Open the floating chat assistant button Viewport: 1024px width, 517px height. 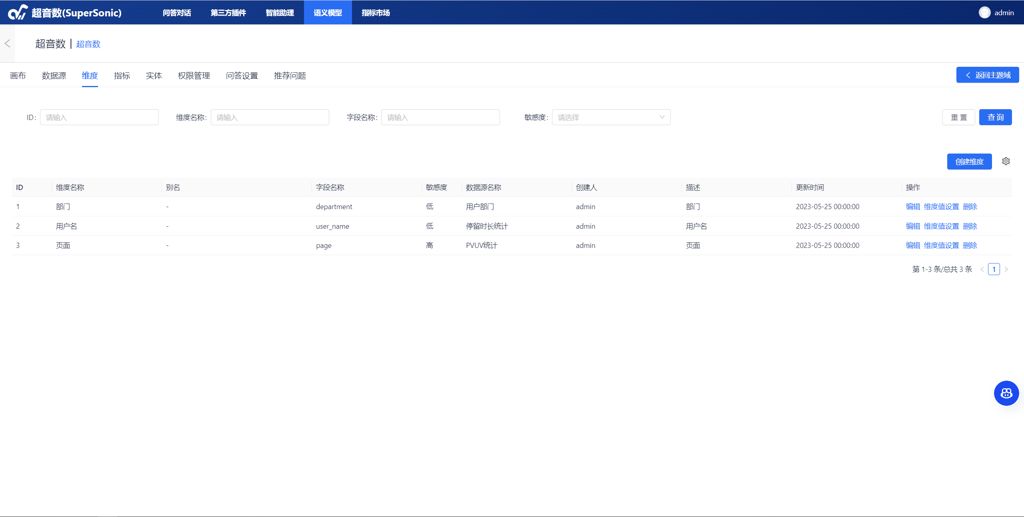(x=1006, y=393)
